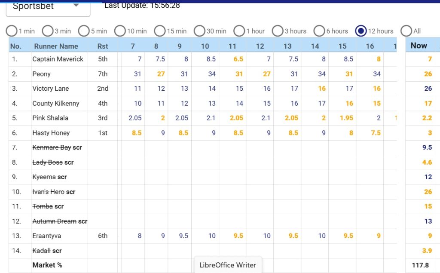
Task: Click the Rst column header
Action: click(x=103, y=46)
